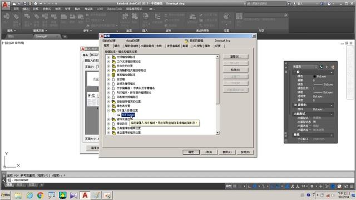Viewport: 356px width, 200px height.
Task: Expand the 支援檔搜尋路徑 tree node
Action: (108, 57)
